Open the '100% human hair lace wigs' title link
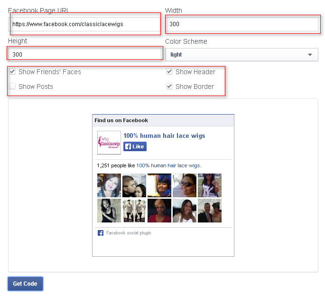Screen dimensions: 325x299 164,135
